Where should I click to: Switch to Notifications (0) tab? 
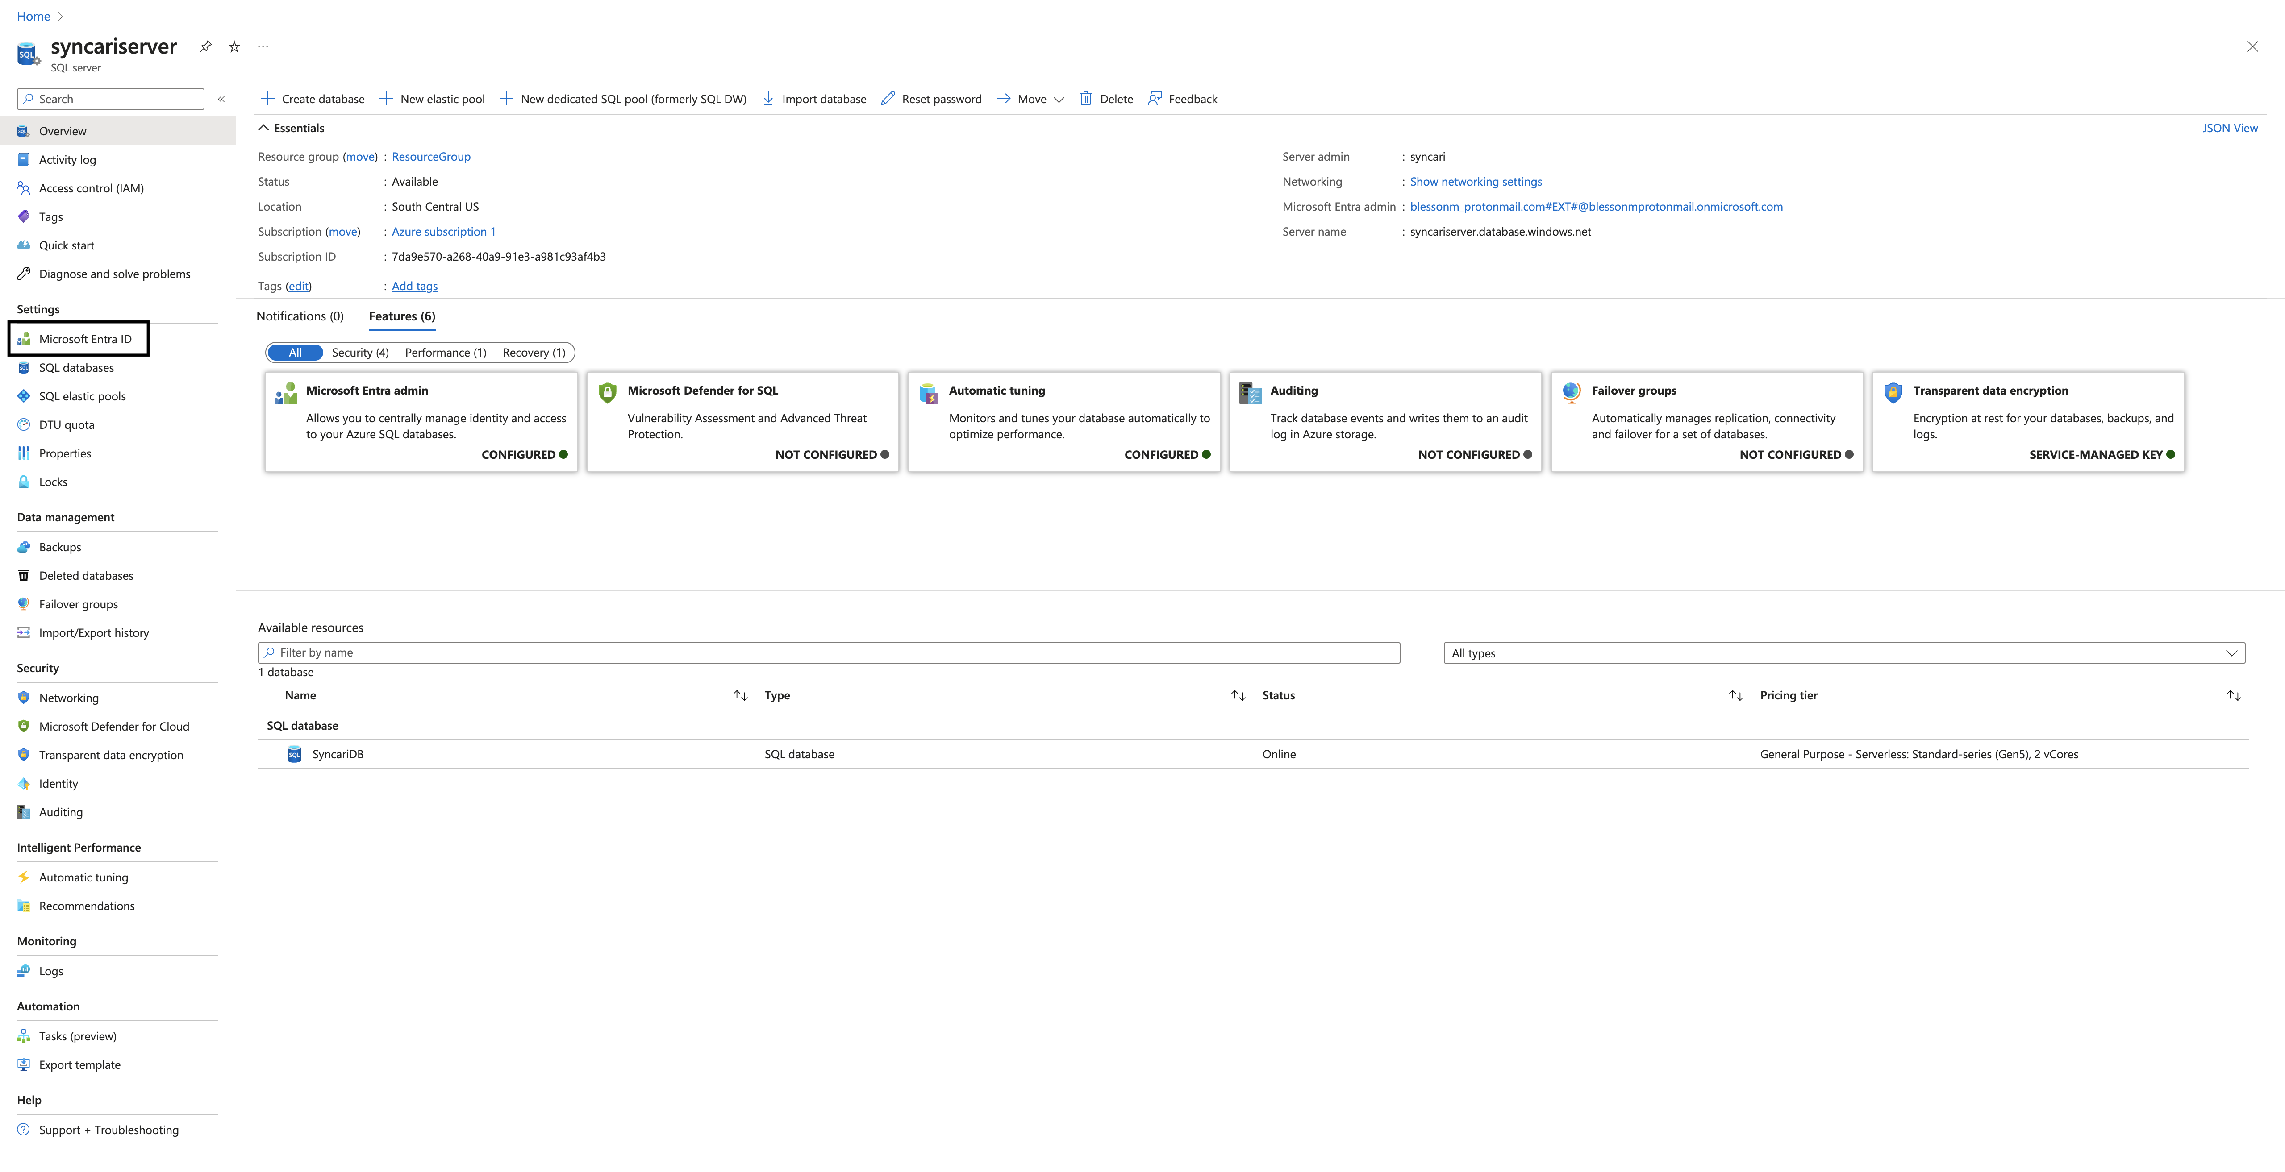(x=300, y=316)
